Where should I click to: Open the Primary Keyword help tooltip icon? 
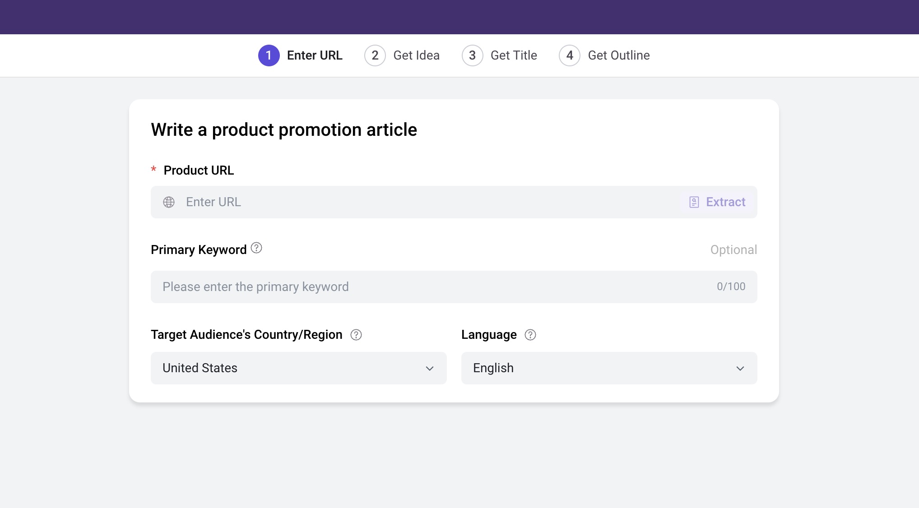pos(256,248)
